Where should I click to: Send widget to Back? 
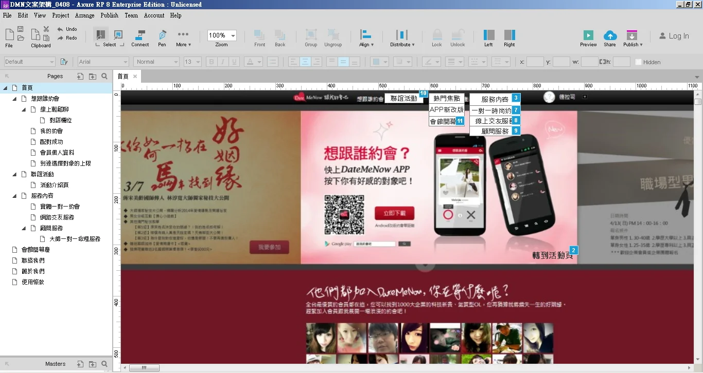click(x=280, y=35)
